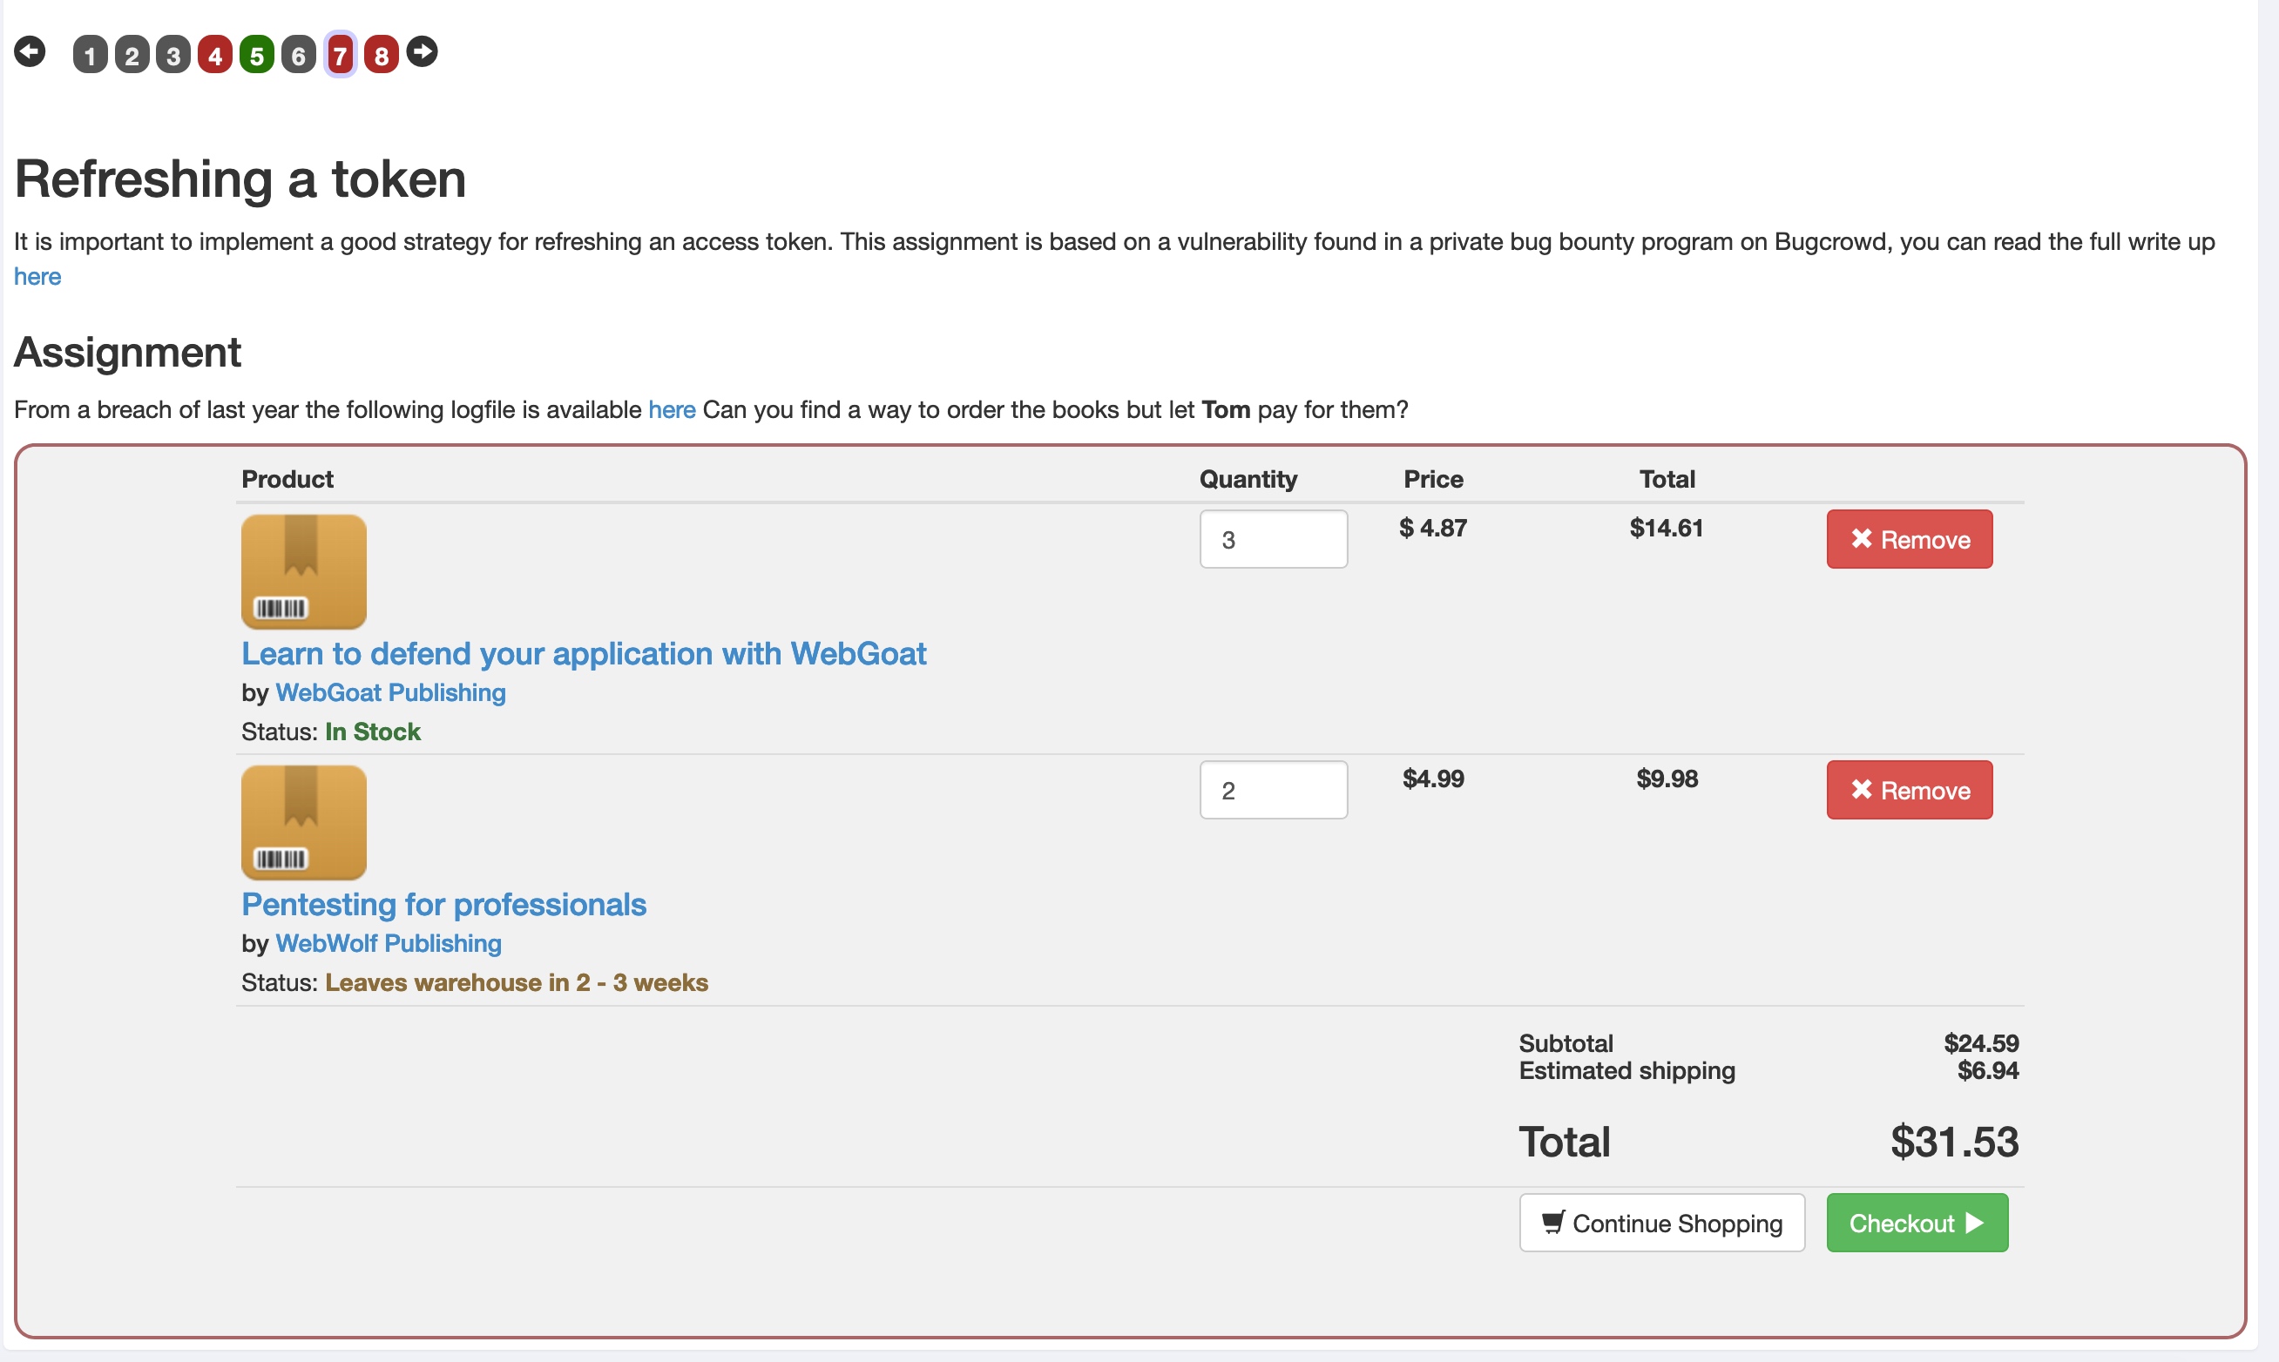Click the $4.99 price

(1434, 779)
